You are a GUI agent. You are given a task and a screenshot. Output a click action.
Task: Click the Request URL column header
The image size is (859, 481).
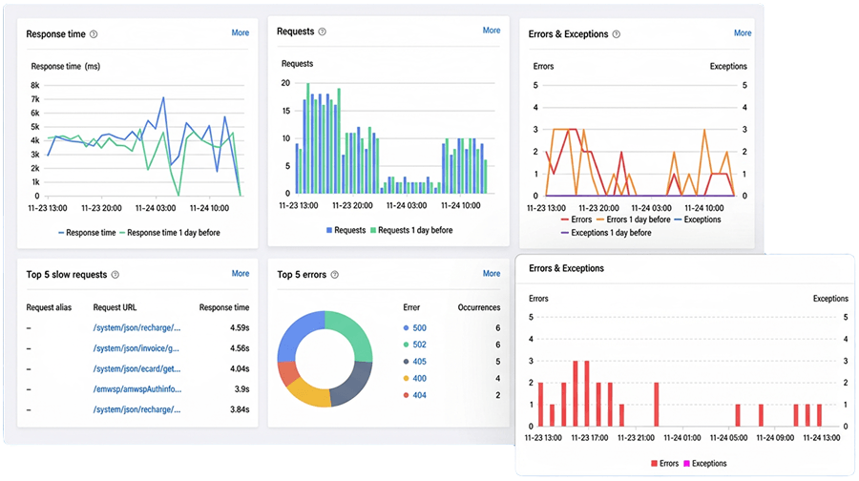[115, 307]
